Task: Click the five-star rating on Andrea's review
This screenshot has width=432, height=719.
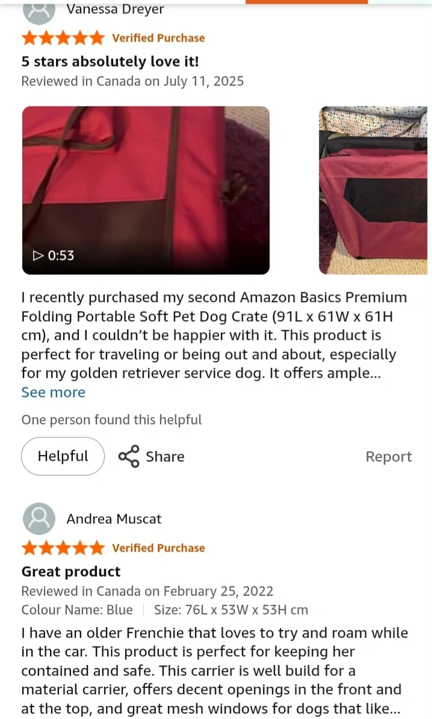Action: tap(63, 548)
